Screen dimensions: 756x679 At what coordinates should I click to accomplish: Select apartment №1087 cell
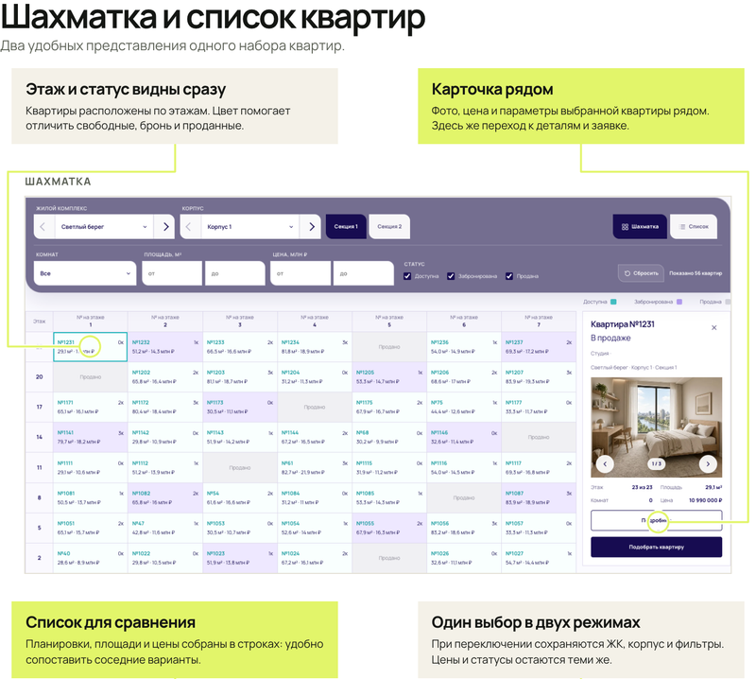539,498
